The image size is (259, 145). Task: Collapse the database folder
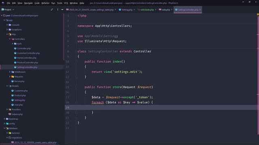point(4,128)
